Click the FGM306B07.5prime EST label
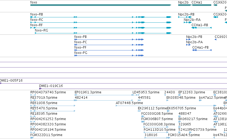 [157, 119]
